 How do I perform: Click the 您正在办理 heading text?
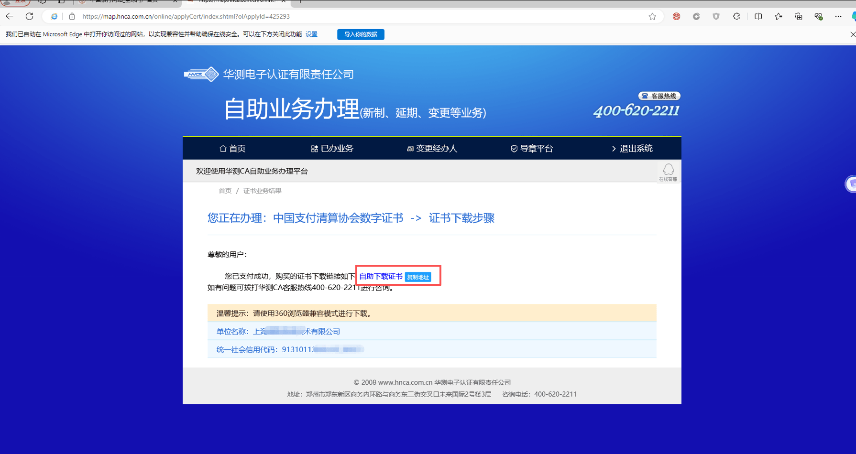pyautogui.click(x=351, y=218)
